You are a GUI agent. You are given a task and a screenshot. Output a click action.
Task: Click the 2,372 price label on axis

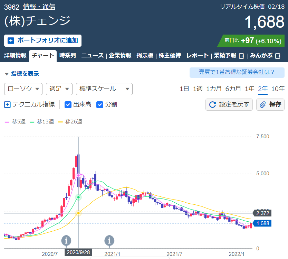click(262, 213)
